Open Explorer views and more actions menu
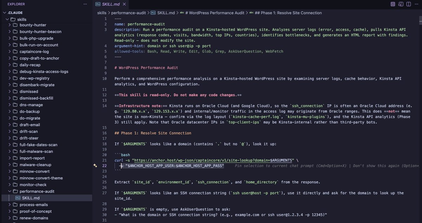This screenshot has height=223, width=422. point(85,4)
